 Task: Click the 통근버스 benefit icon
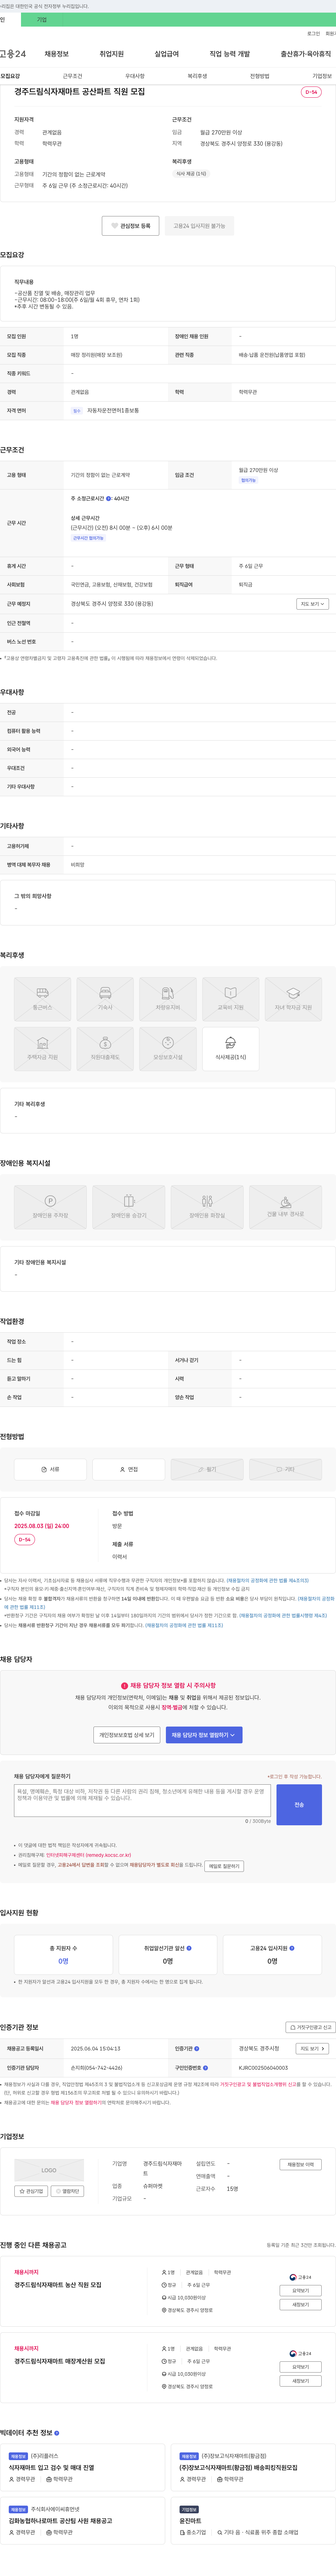pyautogui.click(x=42, y=999)
